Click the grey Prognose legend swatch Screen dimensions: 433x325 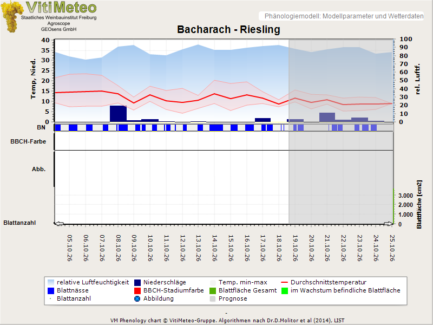tap(213, 299)
